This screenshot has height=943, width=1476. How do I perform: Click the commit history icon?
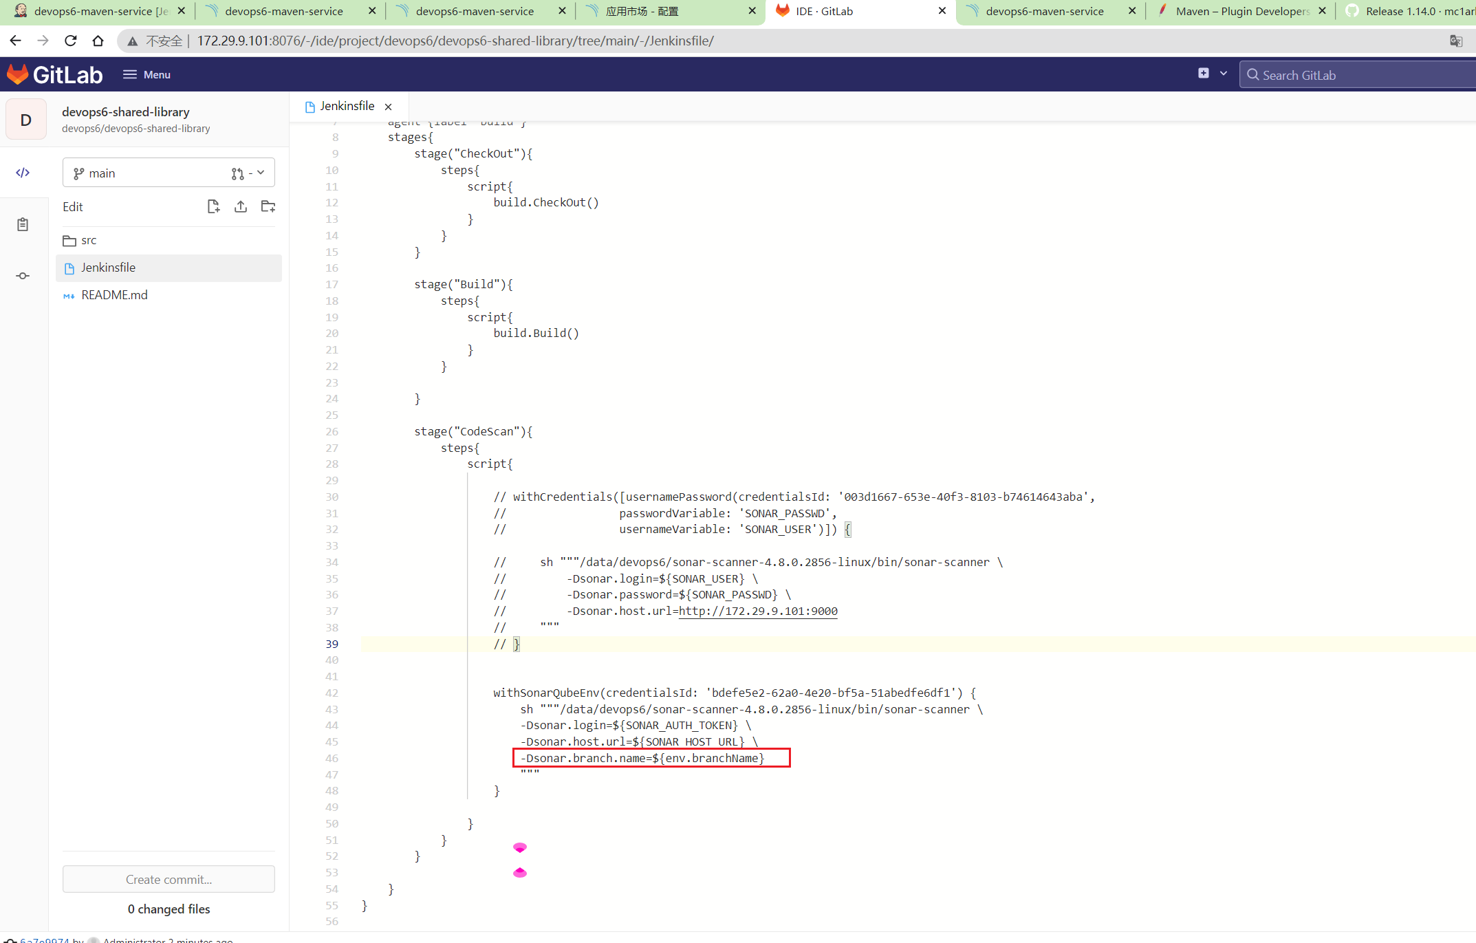tap(23, 277)
